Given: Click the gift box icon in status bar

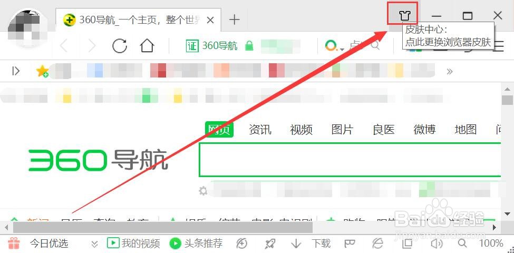Looking at the screenshot, I should pos(14,243).
